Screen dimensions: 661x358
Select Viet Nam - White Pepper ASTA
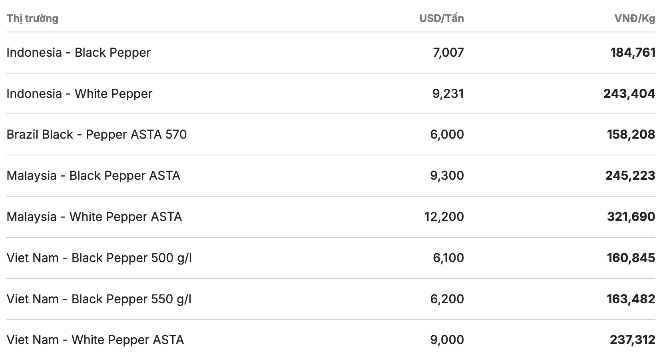coord(96,340)
